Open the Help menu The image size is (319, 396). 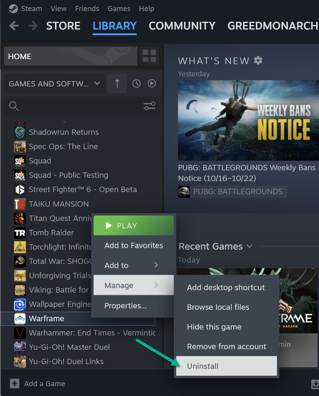(x=146, y=9)
